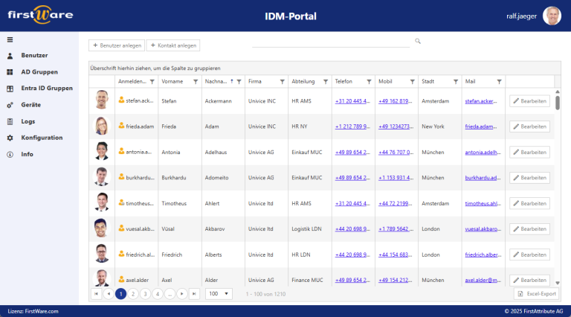Open filter dropdown for Telefon column
The width and height of the screenshot is (571, 317).
pyautogui.click(x=368, y=82)
